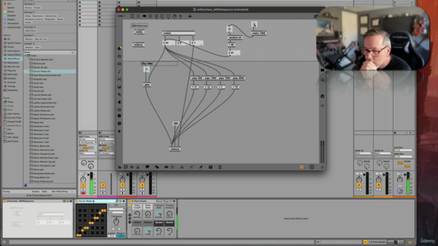
Task: Add a comment from Max top toolbar
Action: point(144,16)
